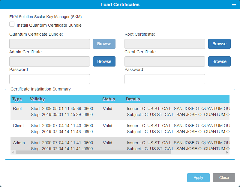Screen dimensions: 240x187
Task: Click the Root Certificate path field
Action: coord(165,44)
